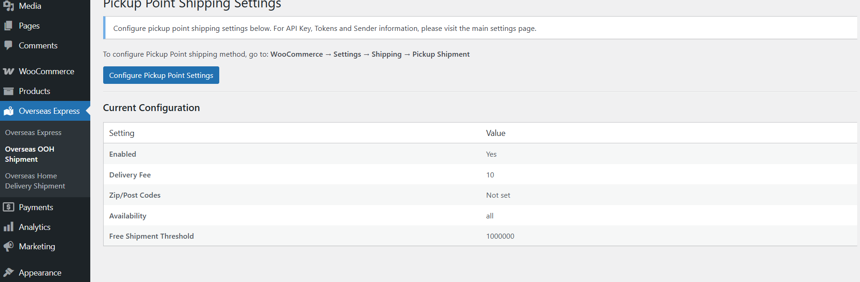The width and height of the screenshot is (860, 282).
Task: Click Configure Pickup Point Settings button
Action: (161, 75)
